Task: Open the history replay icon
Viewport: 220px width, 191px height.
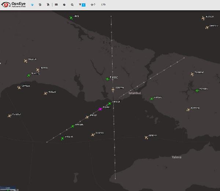Action: [40, 5]
